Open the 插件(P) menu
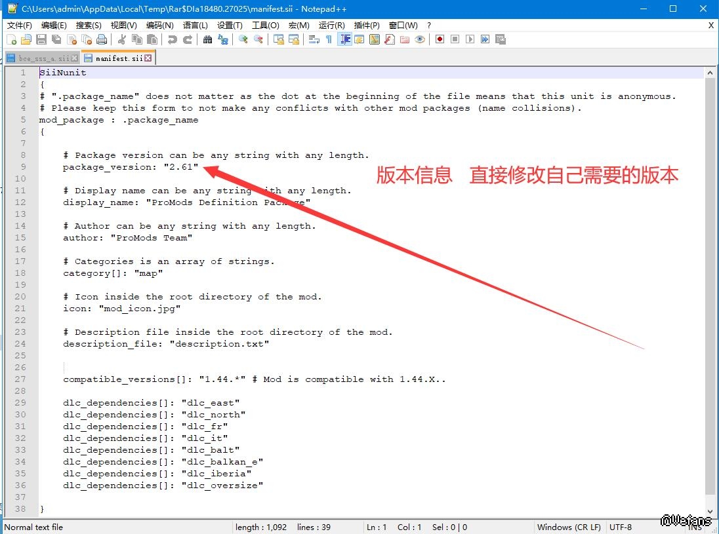The image size is (719, 534). 367,25
